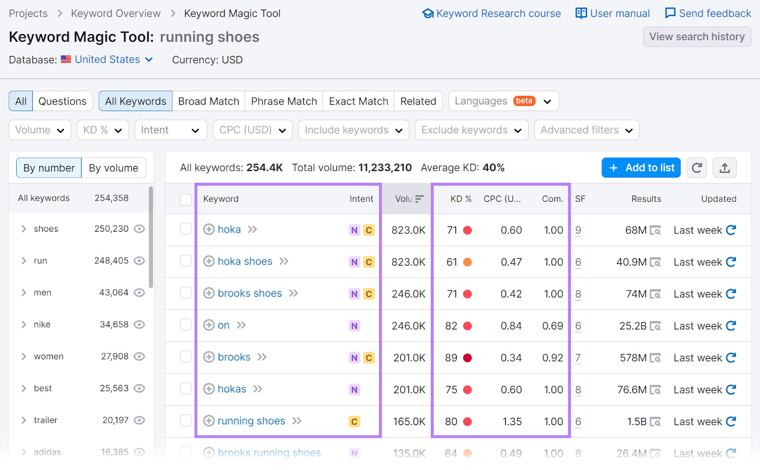Refresh the keyword results table
Image resolution: width=760 pixels, height=470 pixels.
click(x=696, y=168)
